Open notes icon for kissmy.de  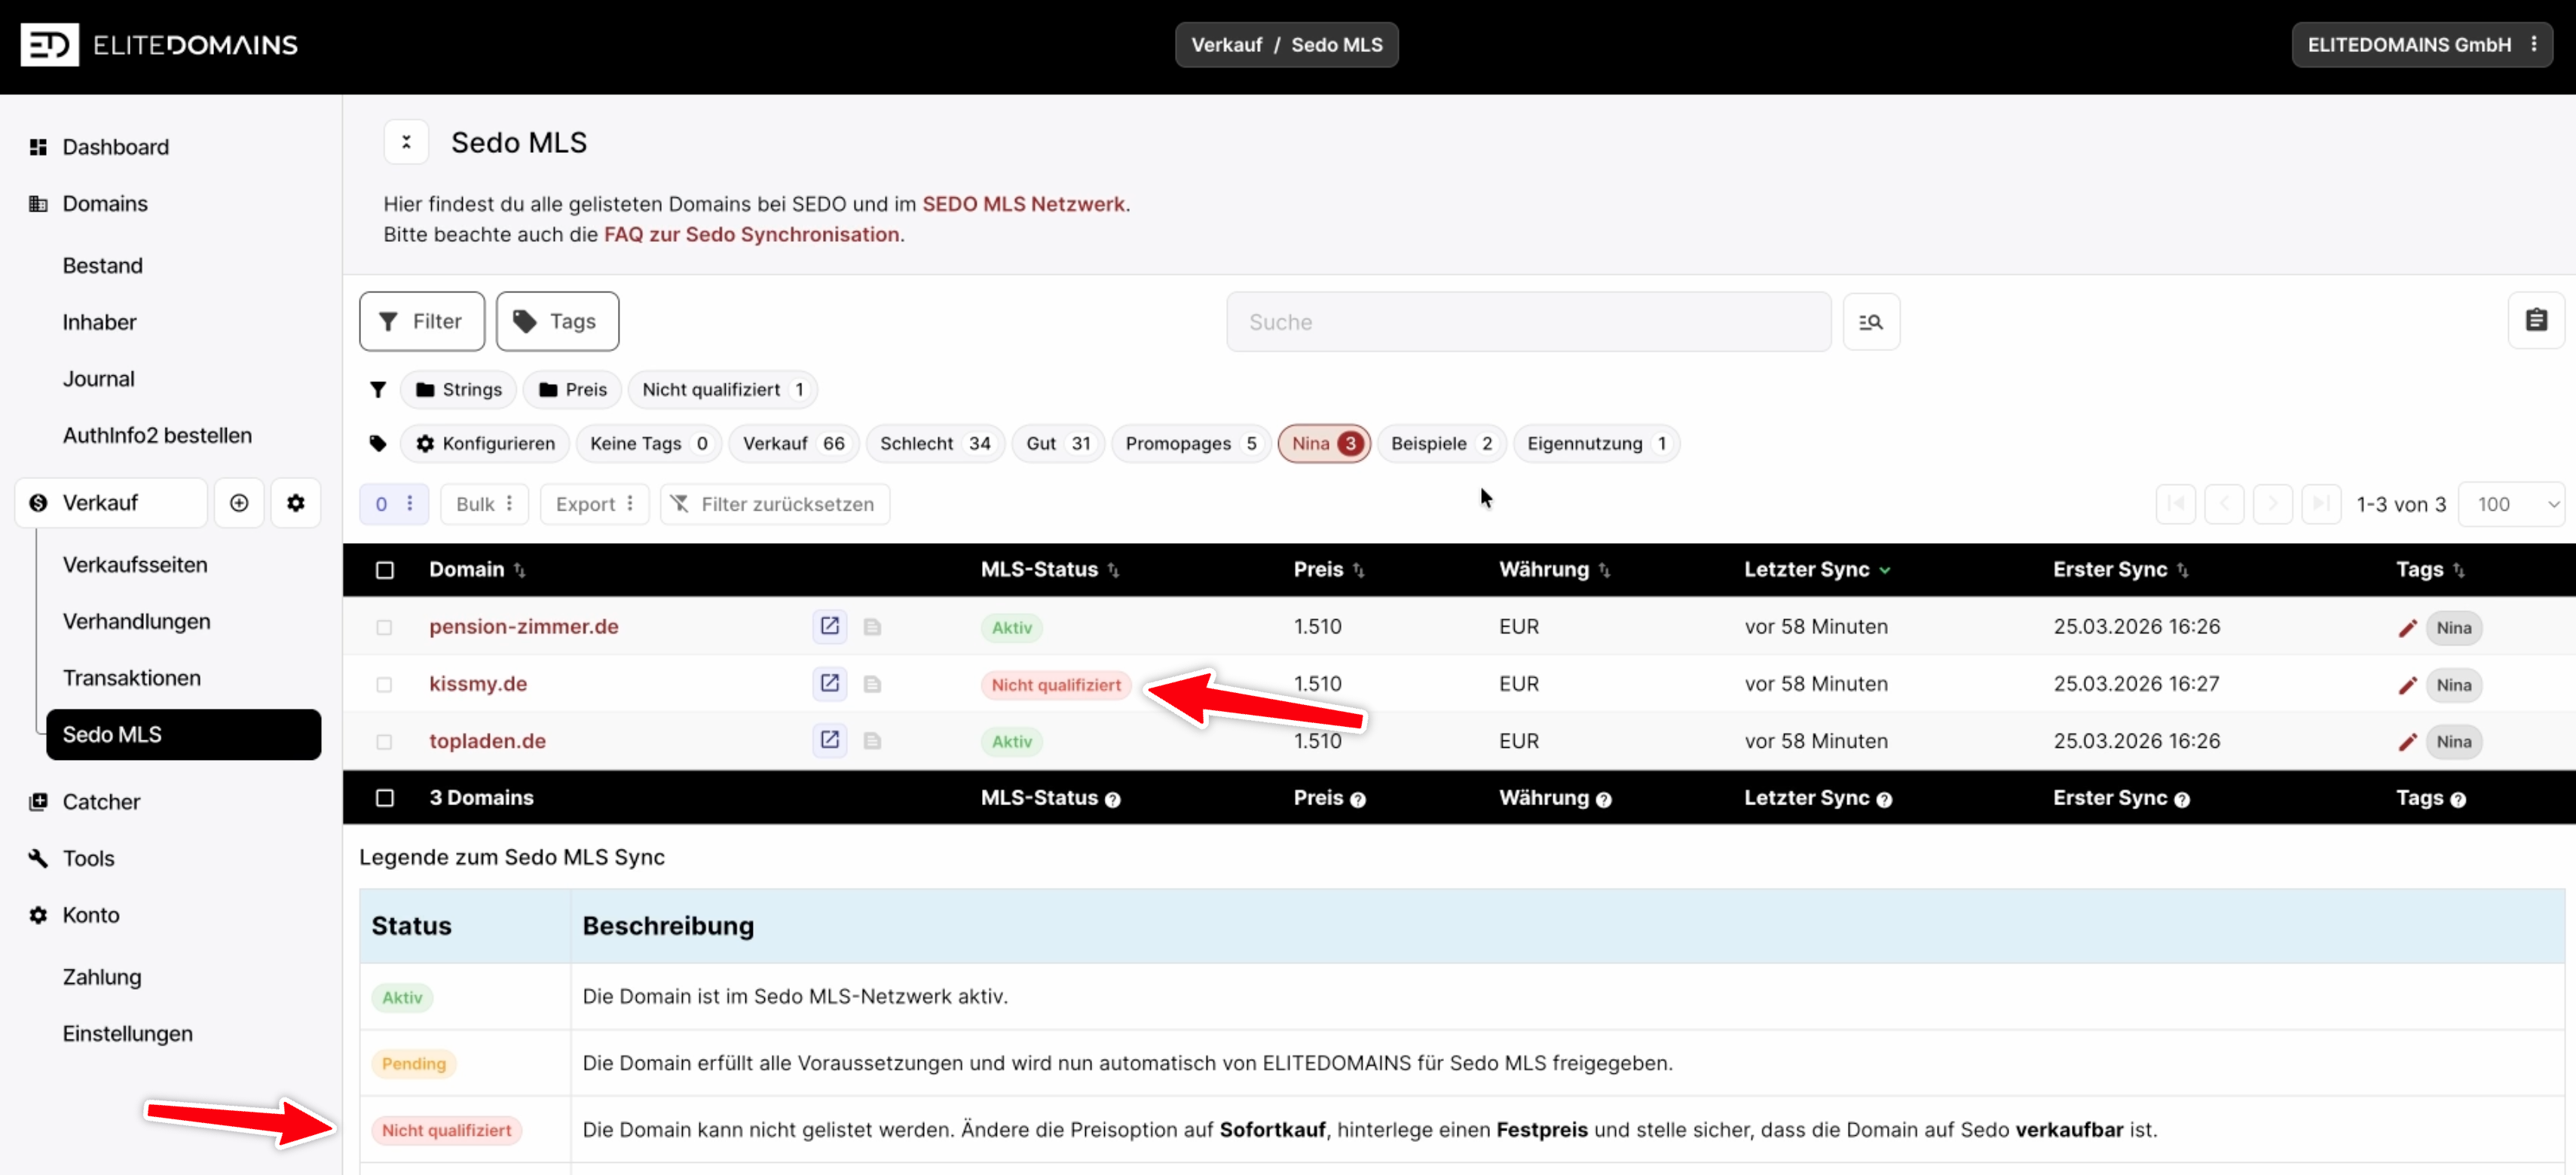[x=872, y=683]
